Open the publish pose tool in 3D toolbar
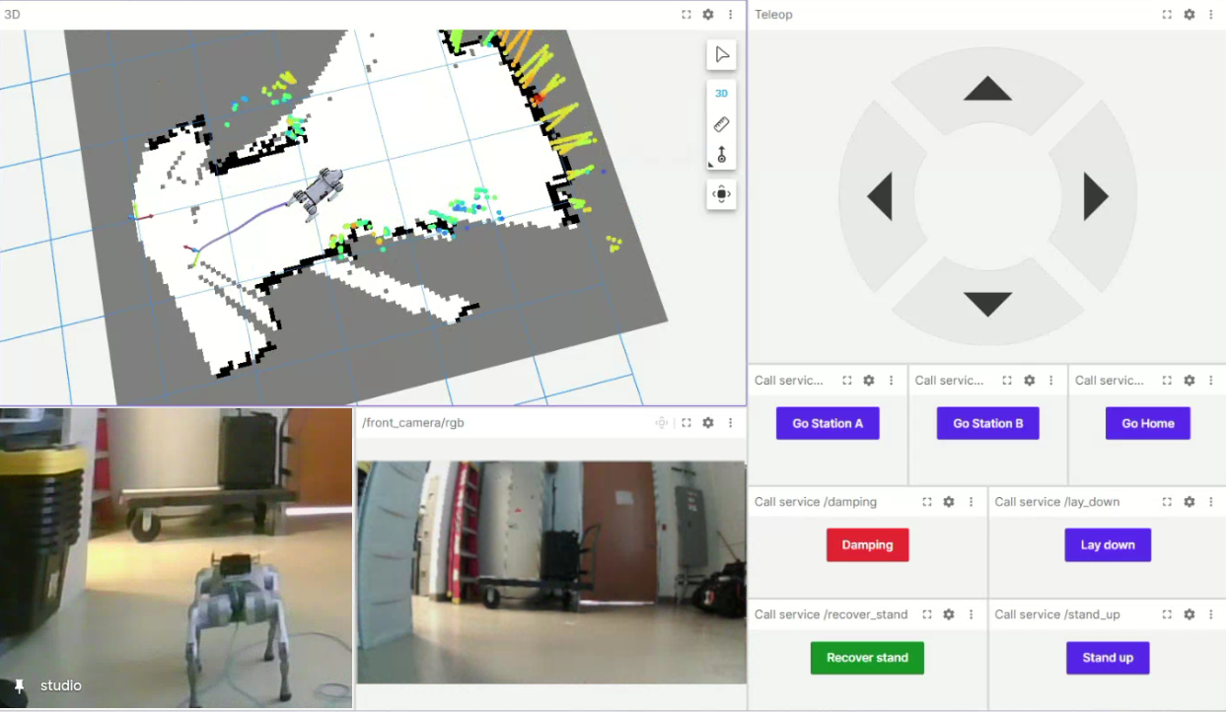1226x712 pixels. click(721, 155)
